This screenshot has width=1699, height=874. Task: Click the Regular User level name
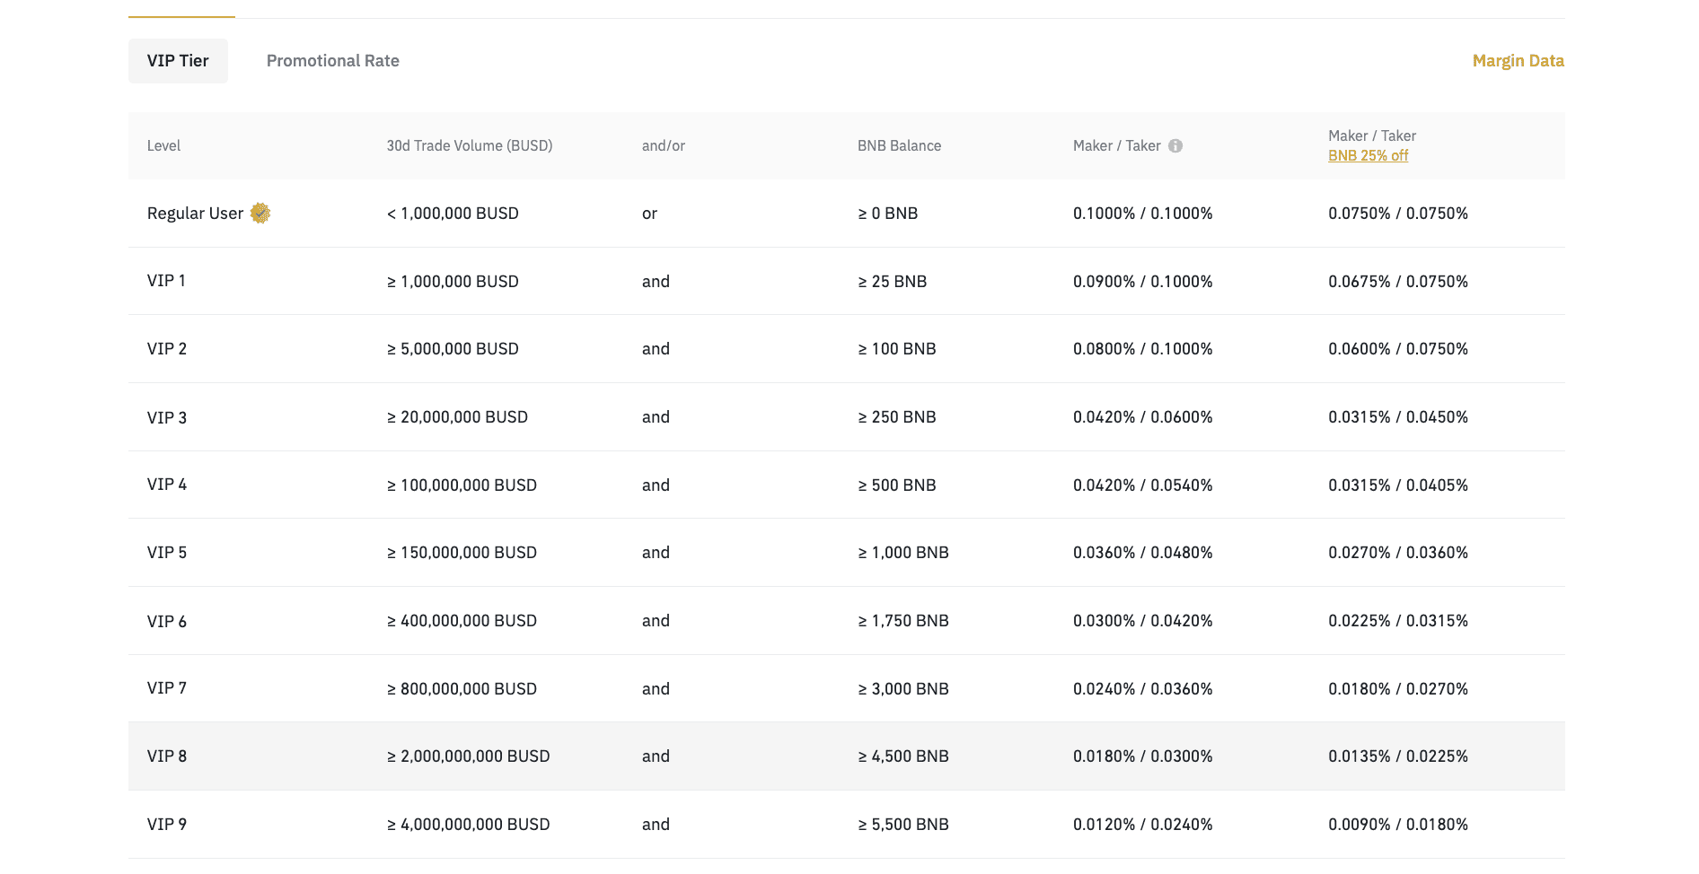pos(195,214)
